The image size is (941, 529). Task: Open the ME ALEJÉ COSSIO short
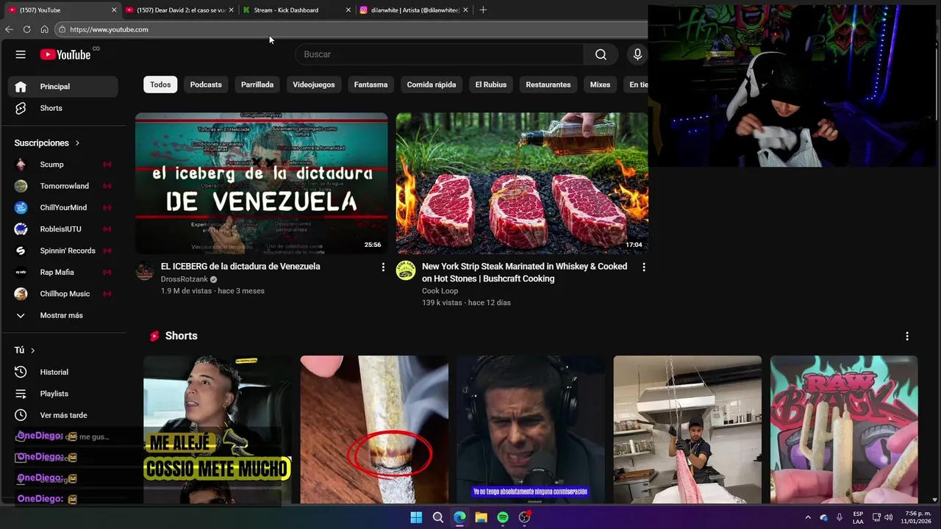(218, 430)
